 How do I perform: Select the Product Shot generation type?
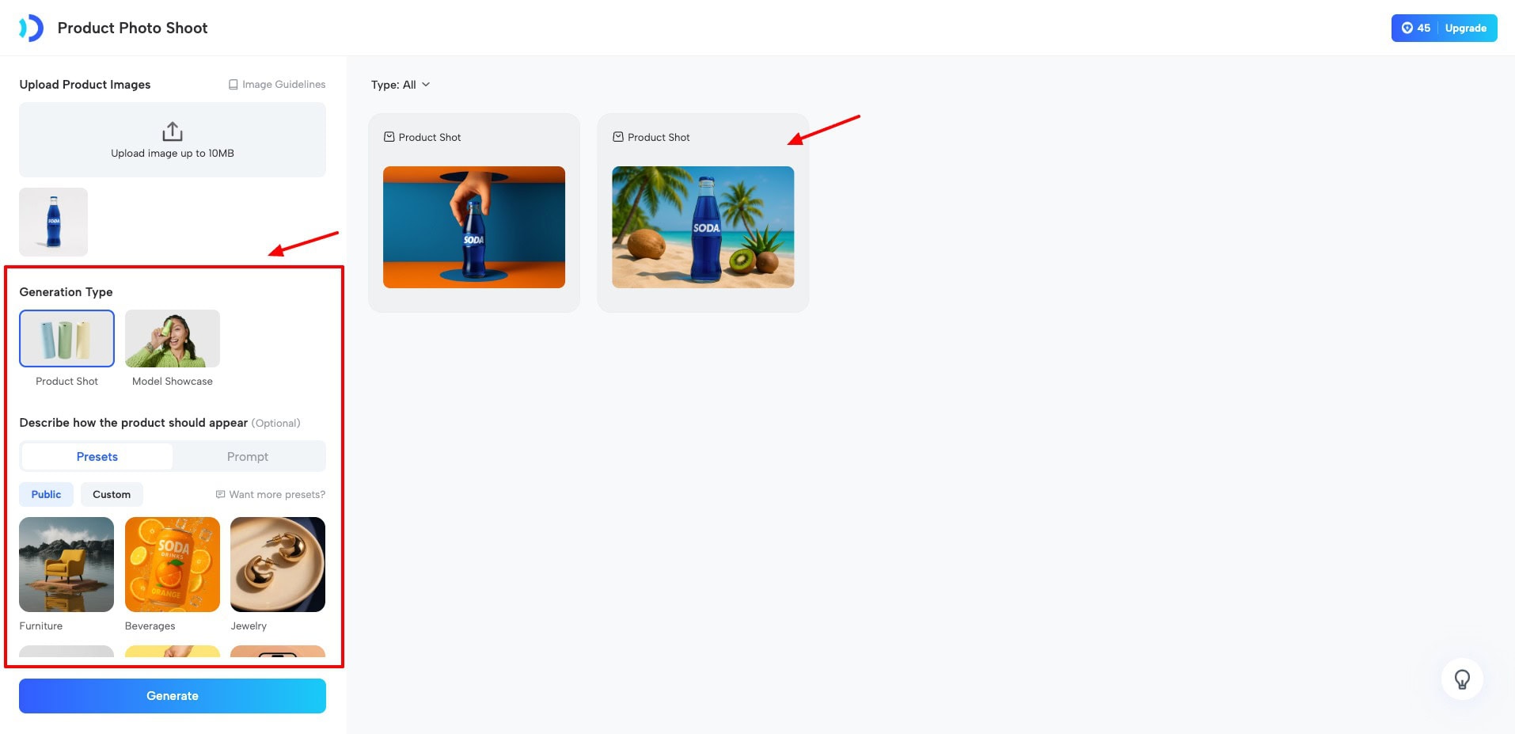pyautogui.click(x=66, y=338)
